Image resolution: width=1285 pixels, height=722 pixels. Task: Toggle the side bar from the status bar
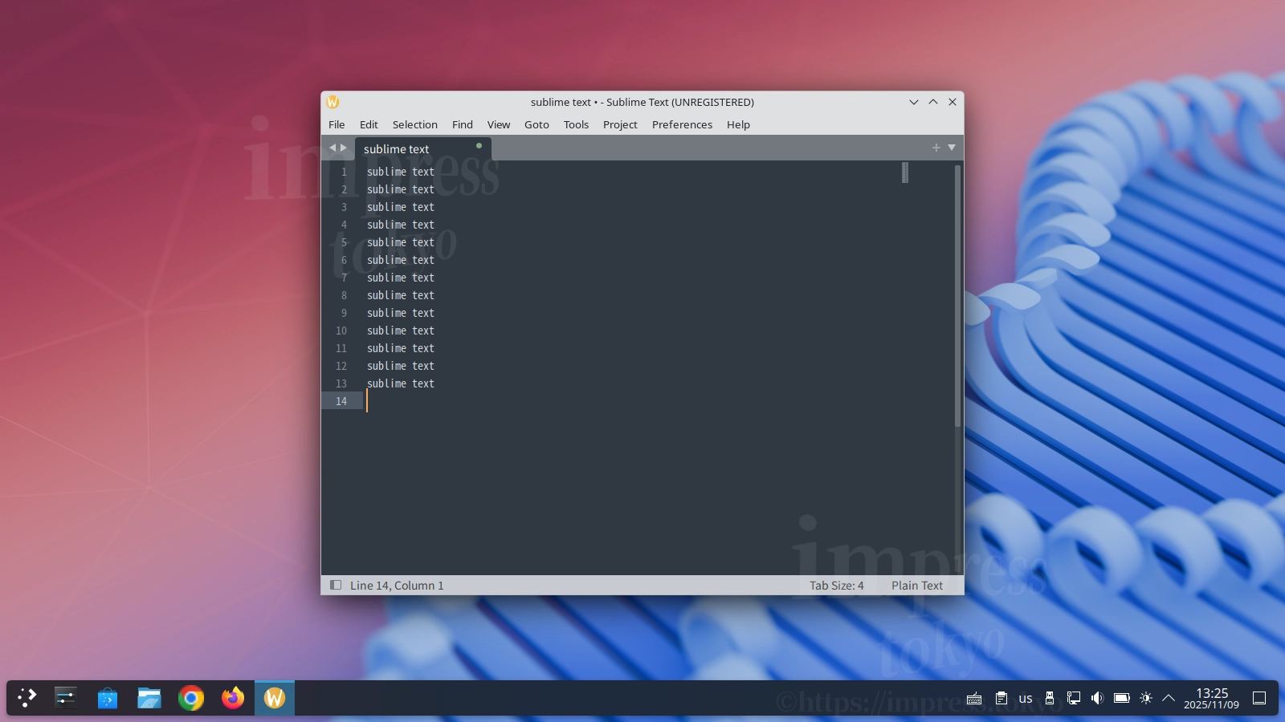[336, 585]
